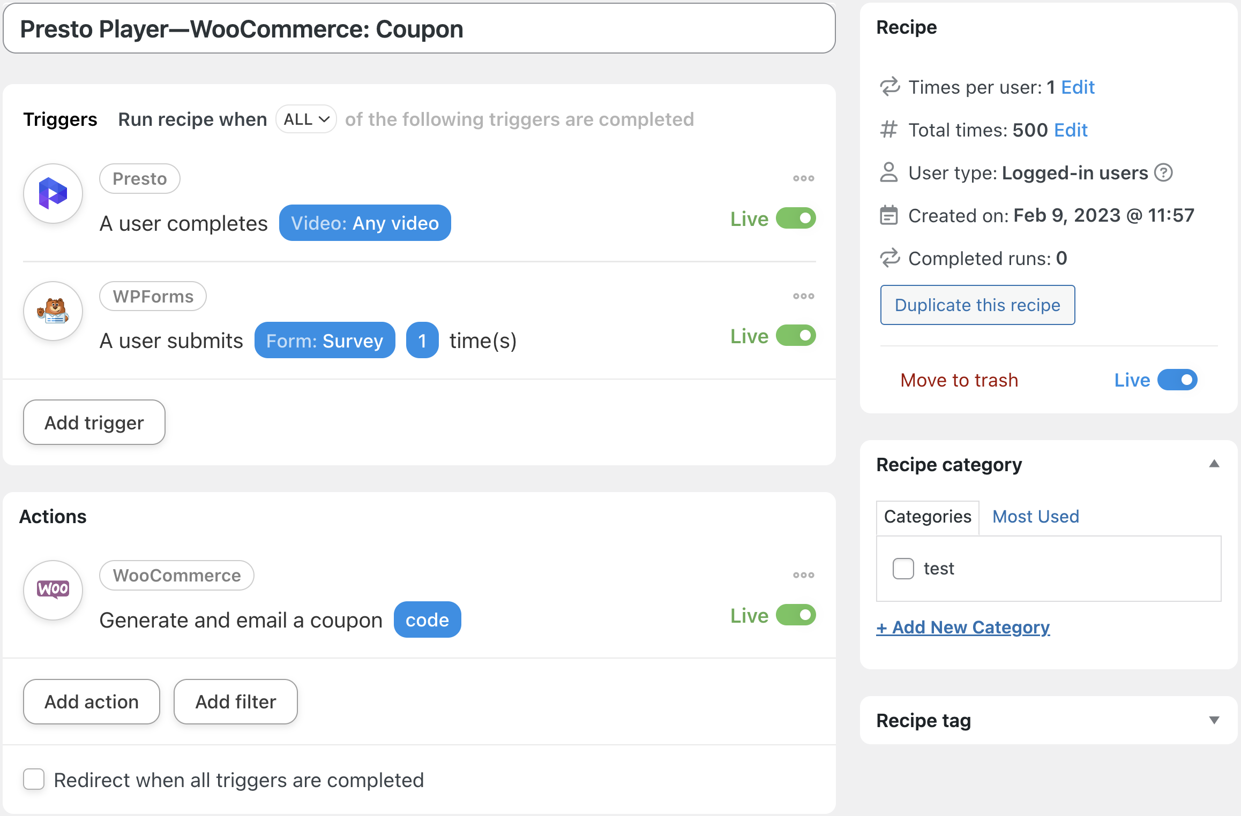Click 'A user submits' trigger text

[x=171, y=341]
